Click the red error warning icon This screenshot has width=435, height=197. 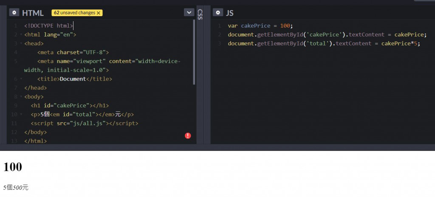click(x=188, y=136)
